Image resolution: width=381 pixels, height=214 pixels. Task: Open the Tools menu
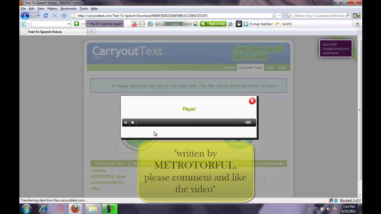coord(84,9)
